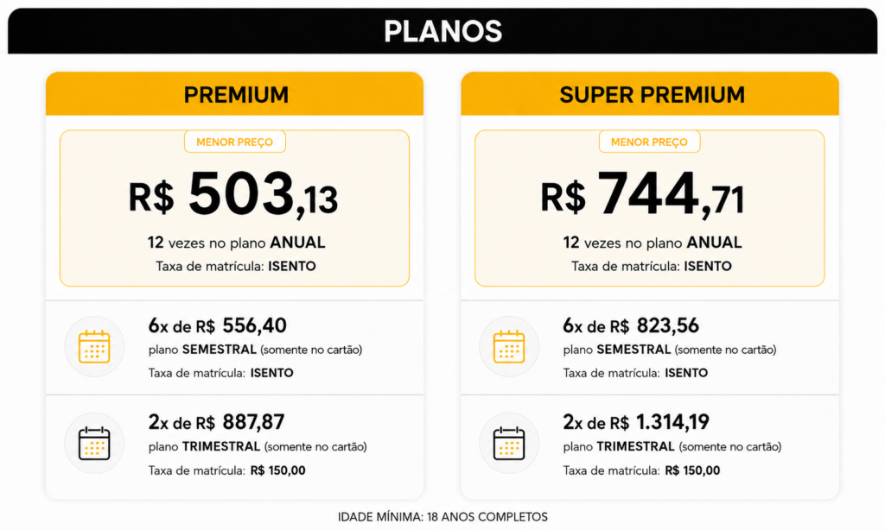Click the Super Premium trimestral calendar icon
The image size is (885, 530).
pos(509,443)
